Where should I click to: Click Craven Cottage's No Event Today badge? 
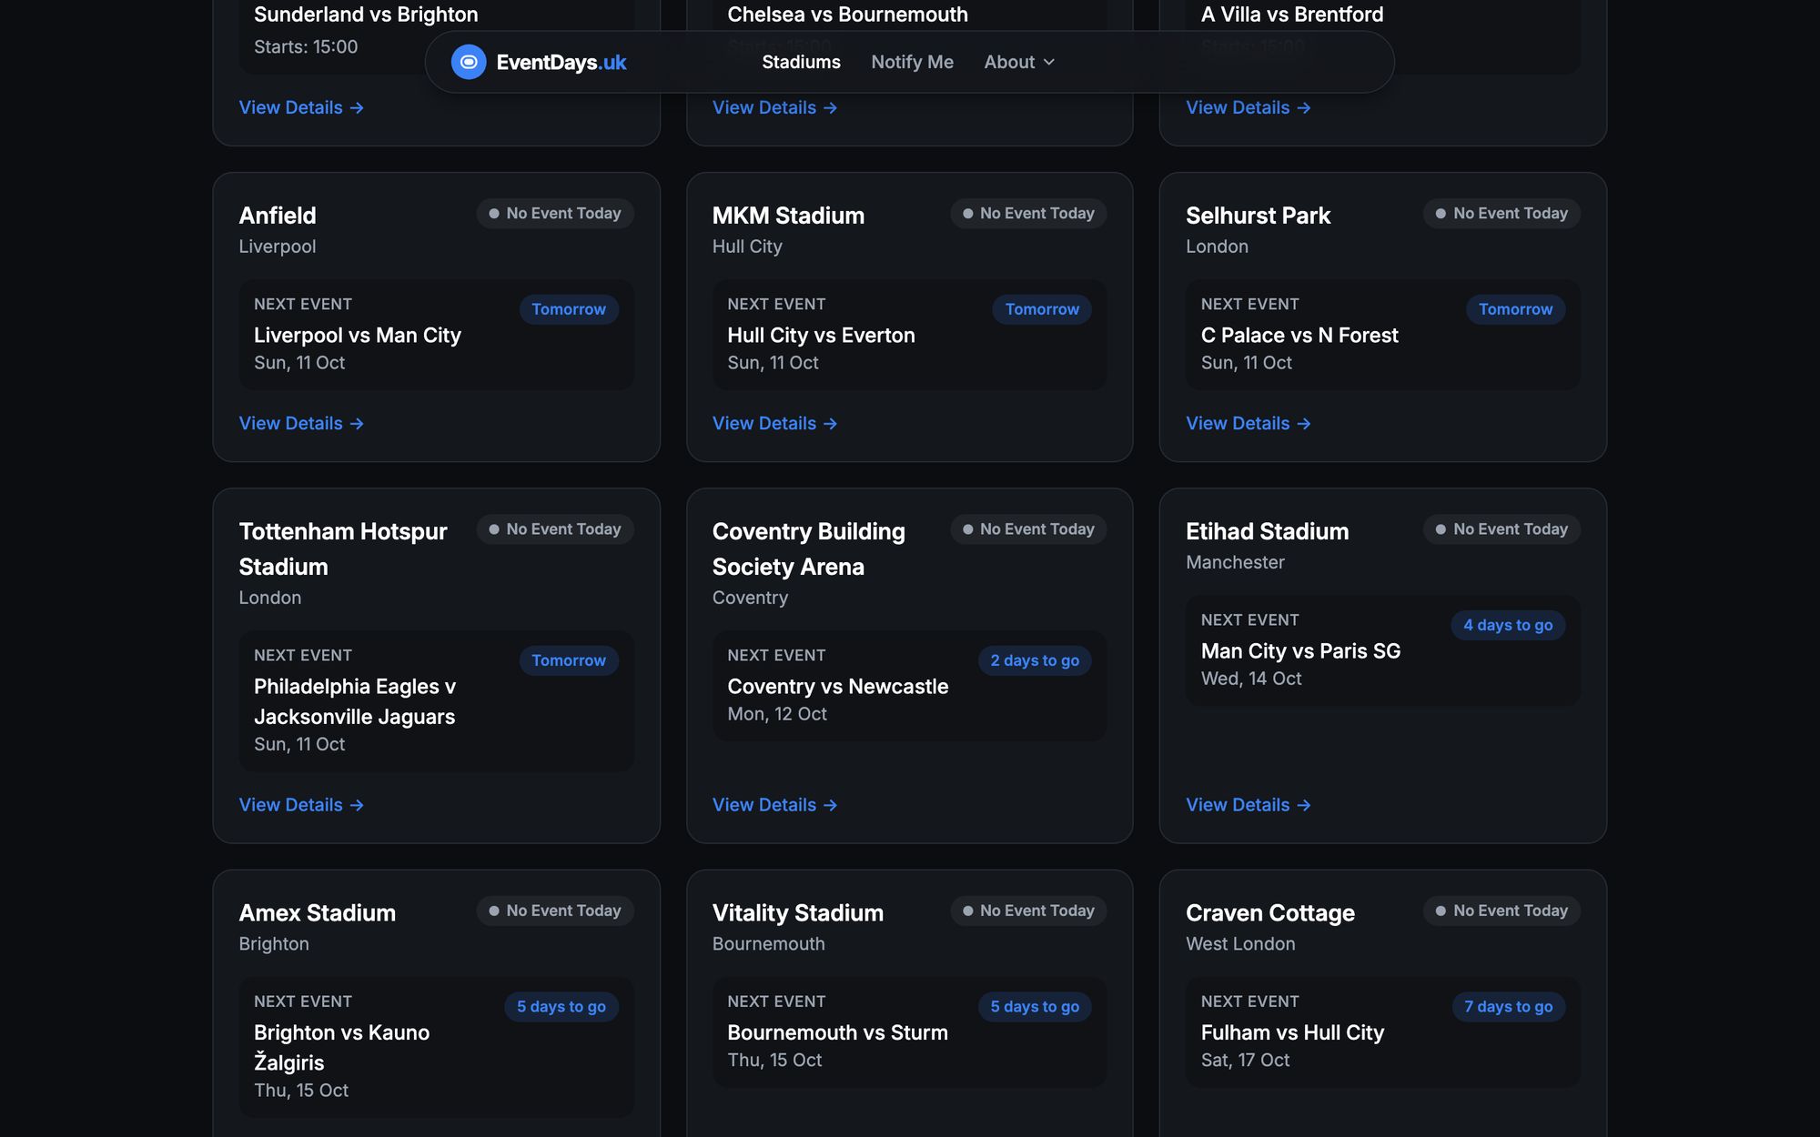pos(1501,911)
